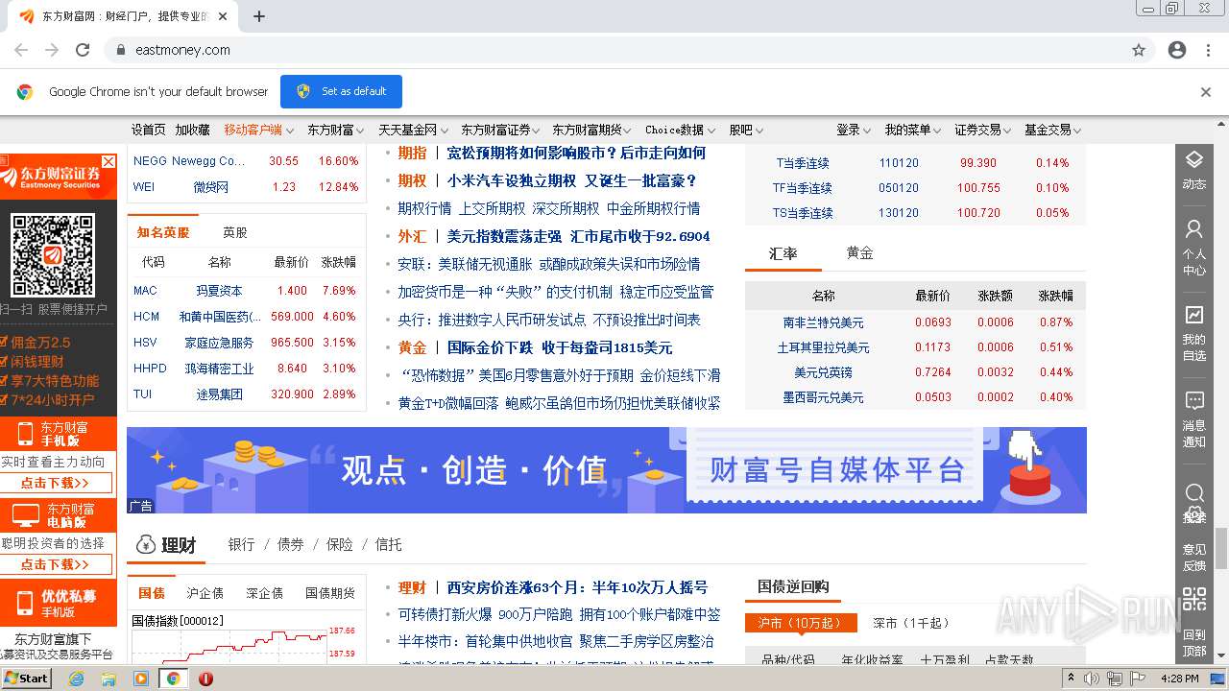Open 动态 layers icon in right sidebar
The width and height of the screenshot is (1229, 691).
pos(1193,159)
